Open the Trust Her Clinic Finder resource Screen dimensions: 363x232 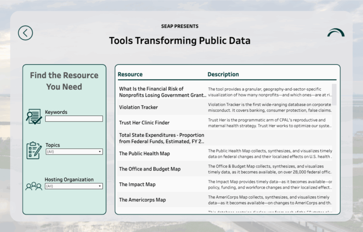[144, 123]
